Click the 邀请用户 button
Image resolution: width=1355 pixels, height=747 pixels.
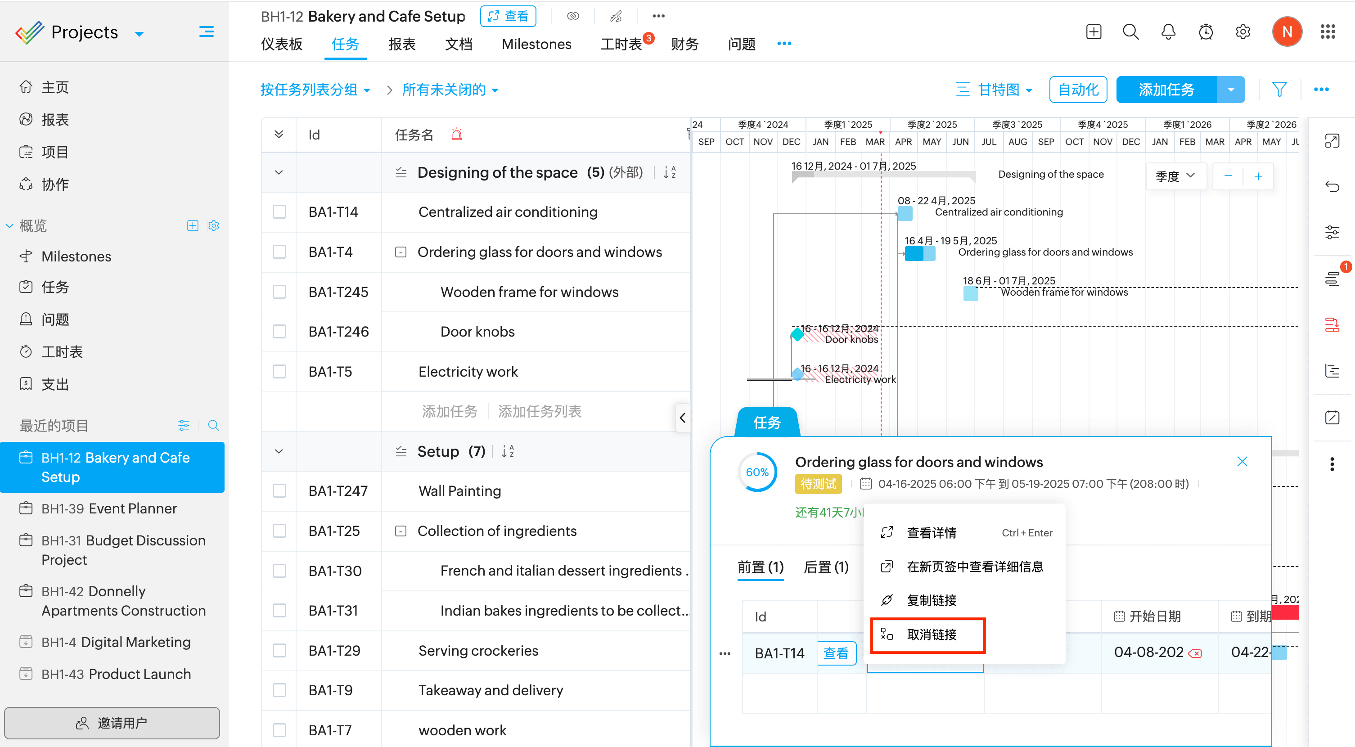tap(112, 723)
